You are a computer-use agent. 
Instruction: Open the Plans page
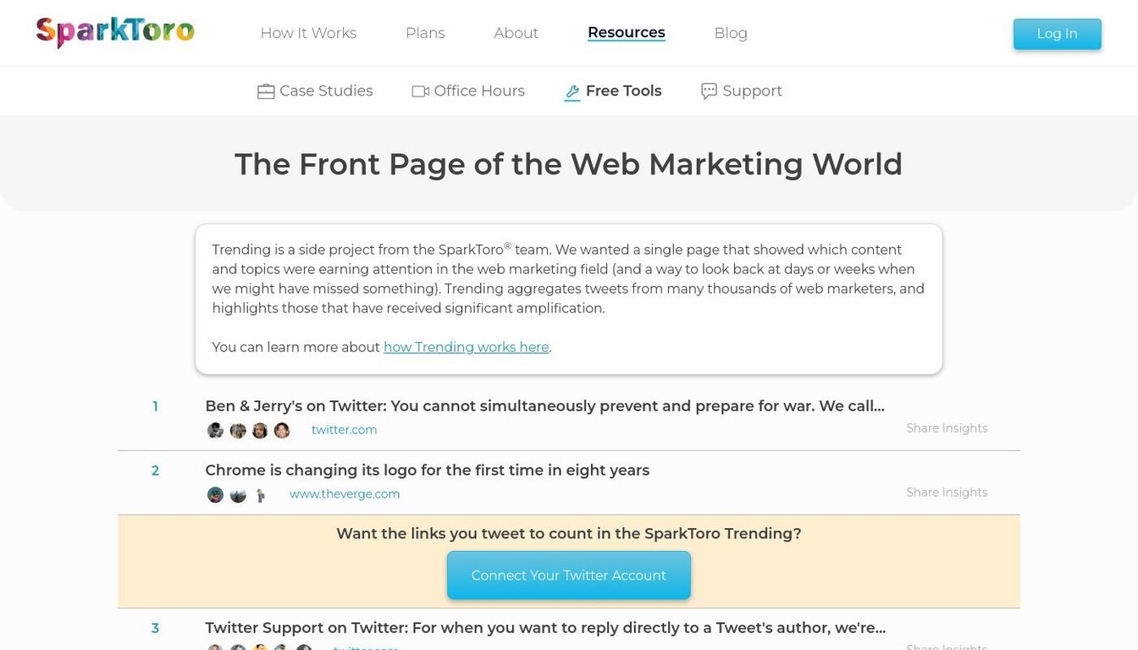tap(425, 33)
